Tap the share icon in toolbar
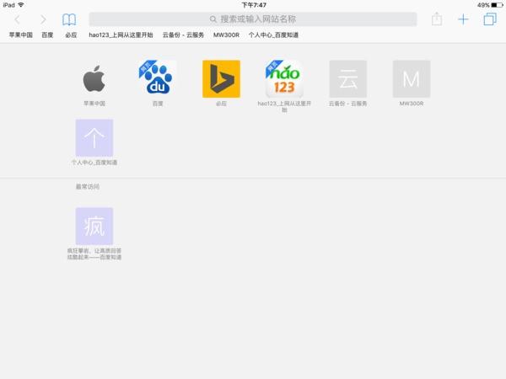The width and height of the screenshot is (506, 379). 437,19
